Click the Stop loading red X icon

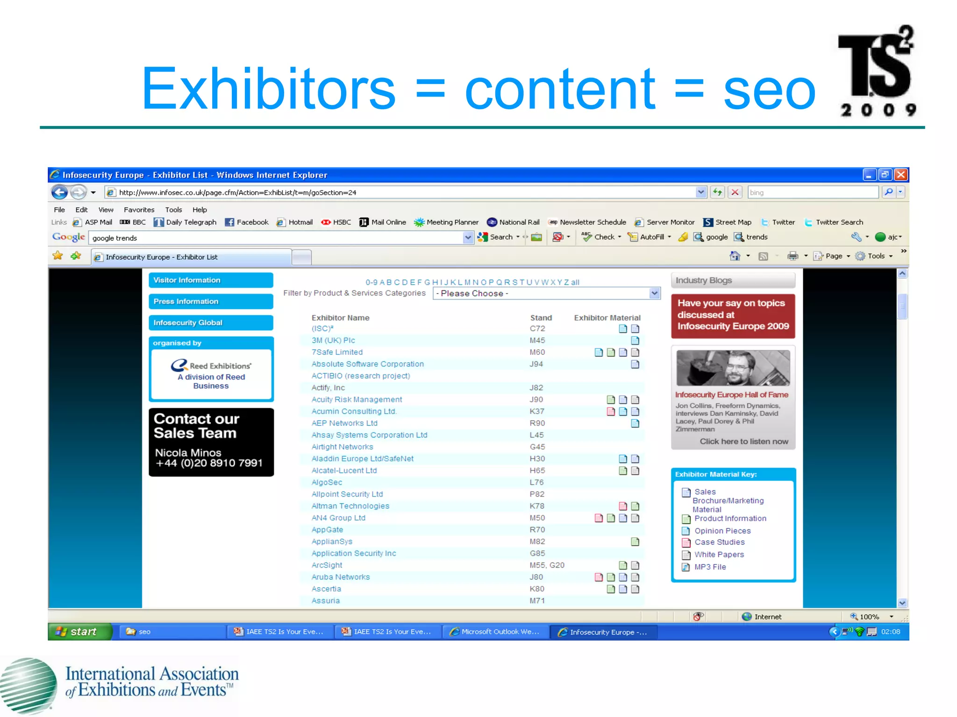point(735,192)
